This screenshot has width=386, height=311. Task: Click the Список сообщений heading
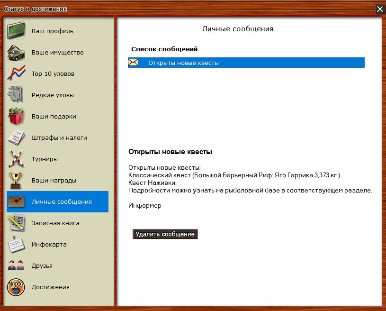164,49
